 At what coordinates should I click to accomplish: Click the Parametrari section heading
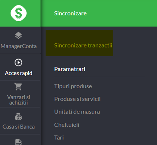pos(70,69)
